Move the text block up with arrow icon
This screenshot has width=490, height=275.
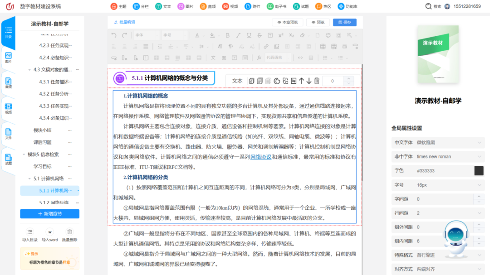(x=301, y=81)
